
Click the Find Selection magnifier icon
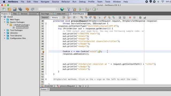81,17
